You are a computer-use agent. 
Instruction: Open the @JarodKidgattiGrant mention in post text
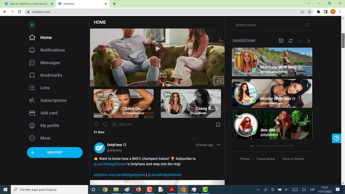point(110,164)
